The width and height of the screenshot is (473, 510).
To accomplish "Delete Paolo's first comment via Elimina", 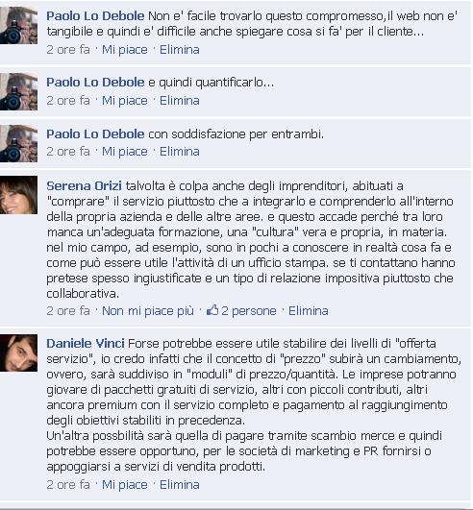I will (x=180, y=50).
